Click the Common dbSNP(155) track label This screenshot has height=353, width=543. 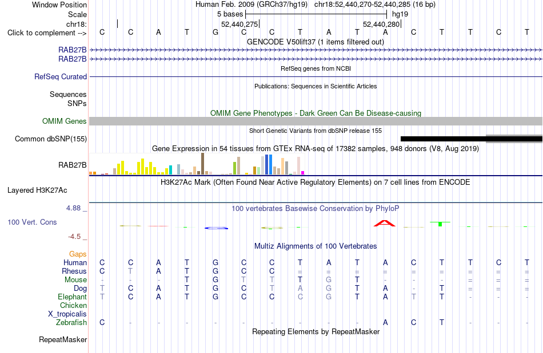(50, 139)
